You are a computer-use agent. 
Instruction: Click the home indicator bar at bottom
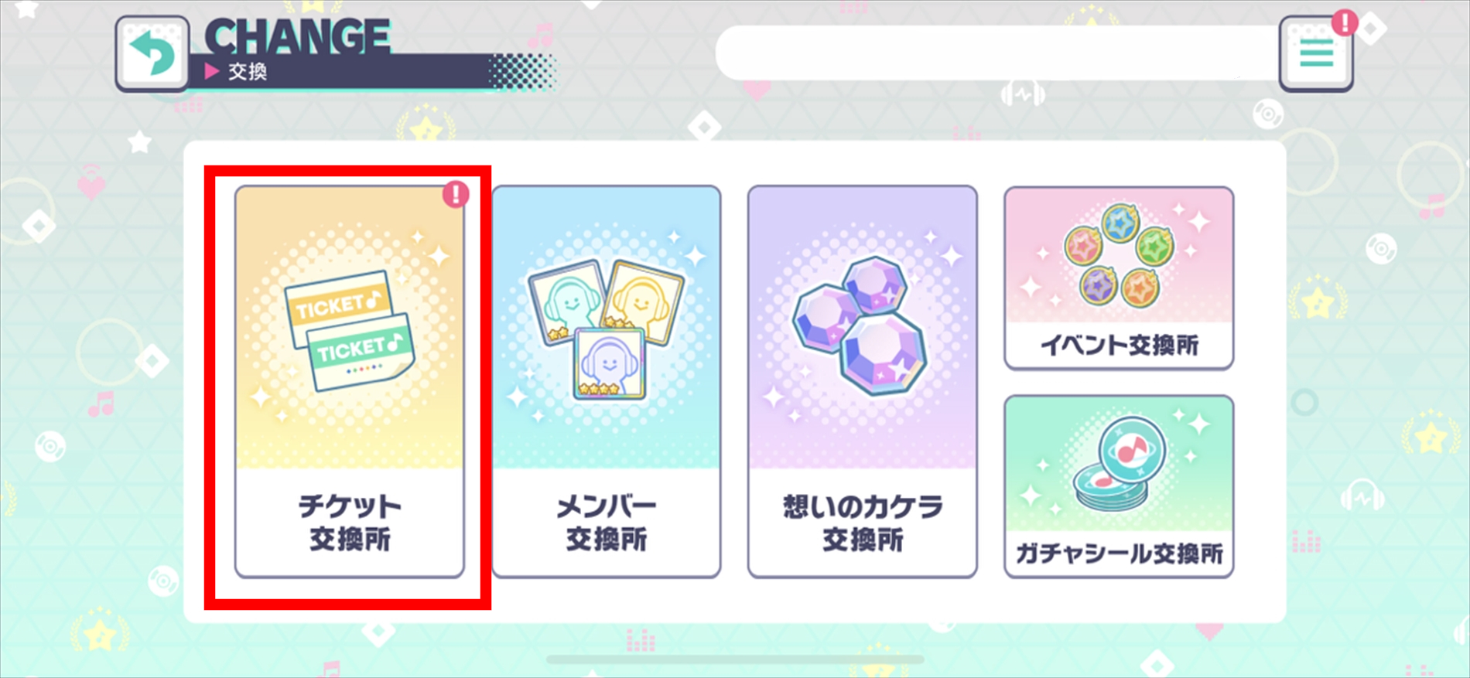(735, 659)
